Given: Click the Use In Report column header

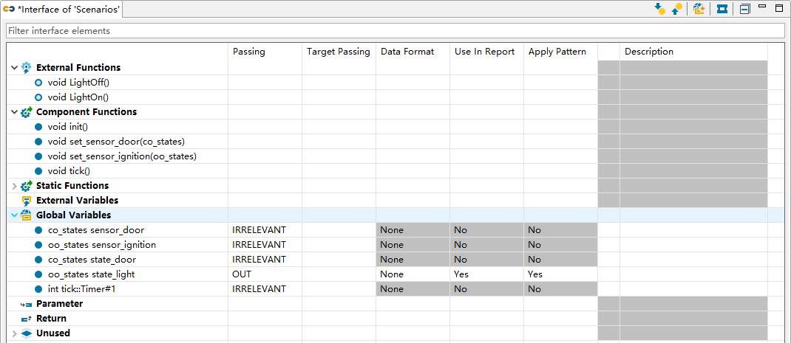Looking at the screenshot, I should coord(486,52).
